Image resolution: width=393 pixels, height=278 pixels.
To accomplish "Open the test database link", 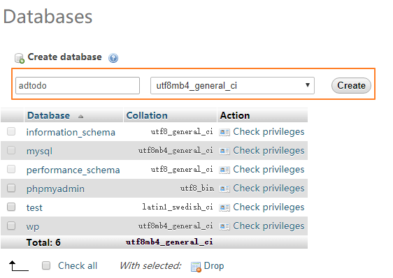I will tap(34, 208).
